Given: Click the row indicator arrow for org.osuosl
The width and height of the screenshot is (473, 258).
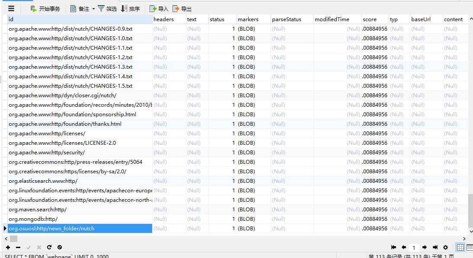Looking at the screenshot, I should pyautogui.click(x=5, y=229).
